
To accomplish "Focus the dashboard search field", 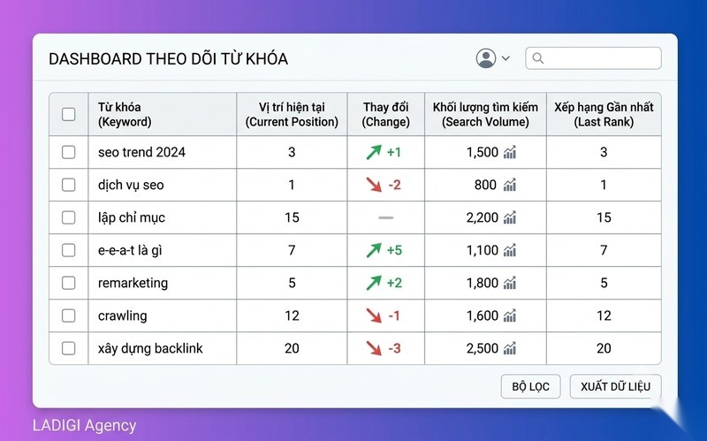I will (x=593, y=58).
